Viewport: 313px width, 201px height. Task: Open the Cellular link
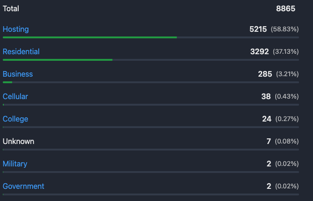coord(15,96)
